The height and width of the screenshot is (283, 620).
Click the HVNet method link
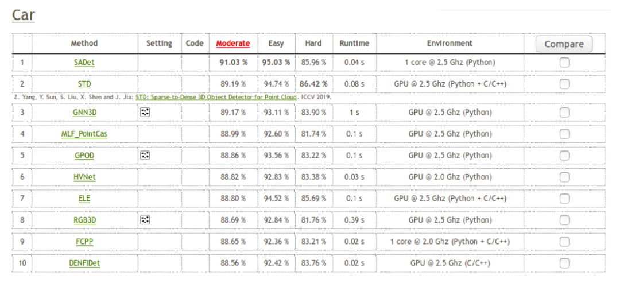click(84, 177)
